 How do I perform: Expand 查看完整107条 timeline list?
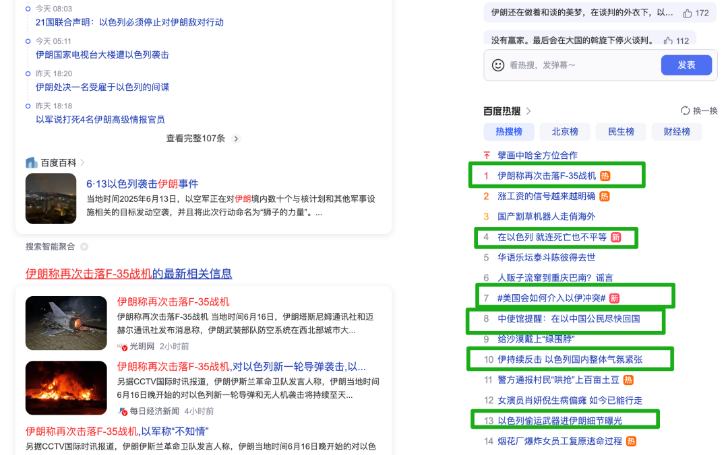(203, 139)
